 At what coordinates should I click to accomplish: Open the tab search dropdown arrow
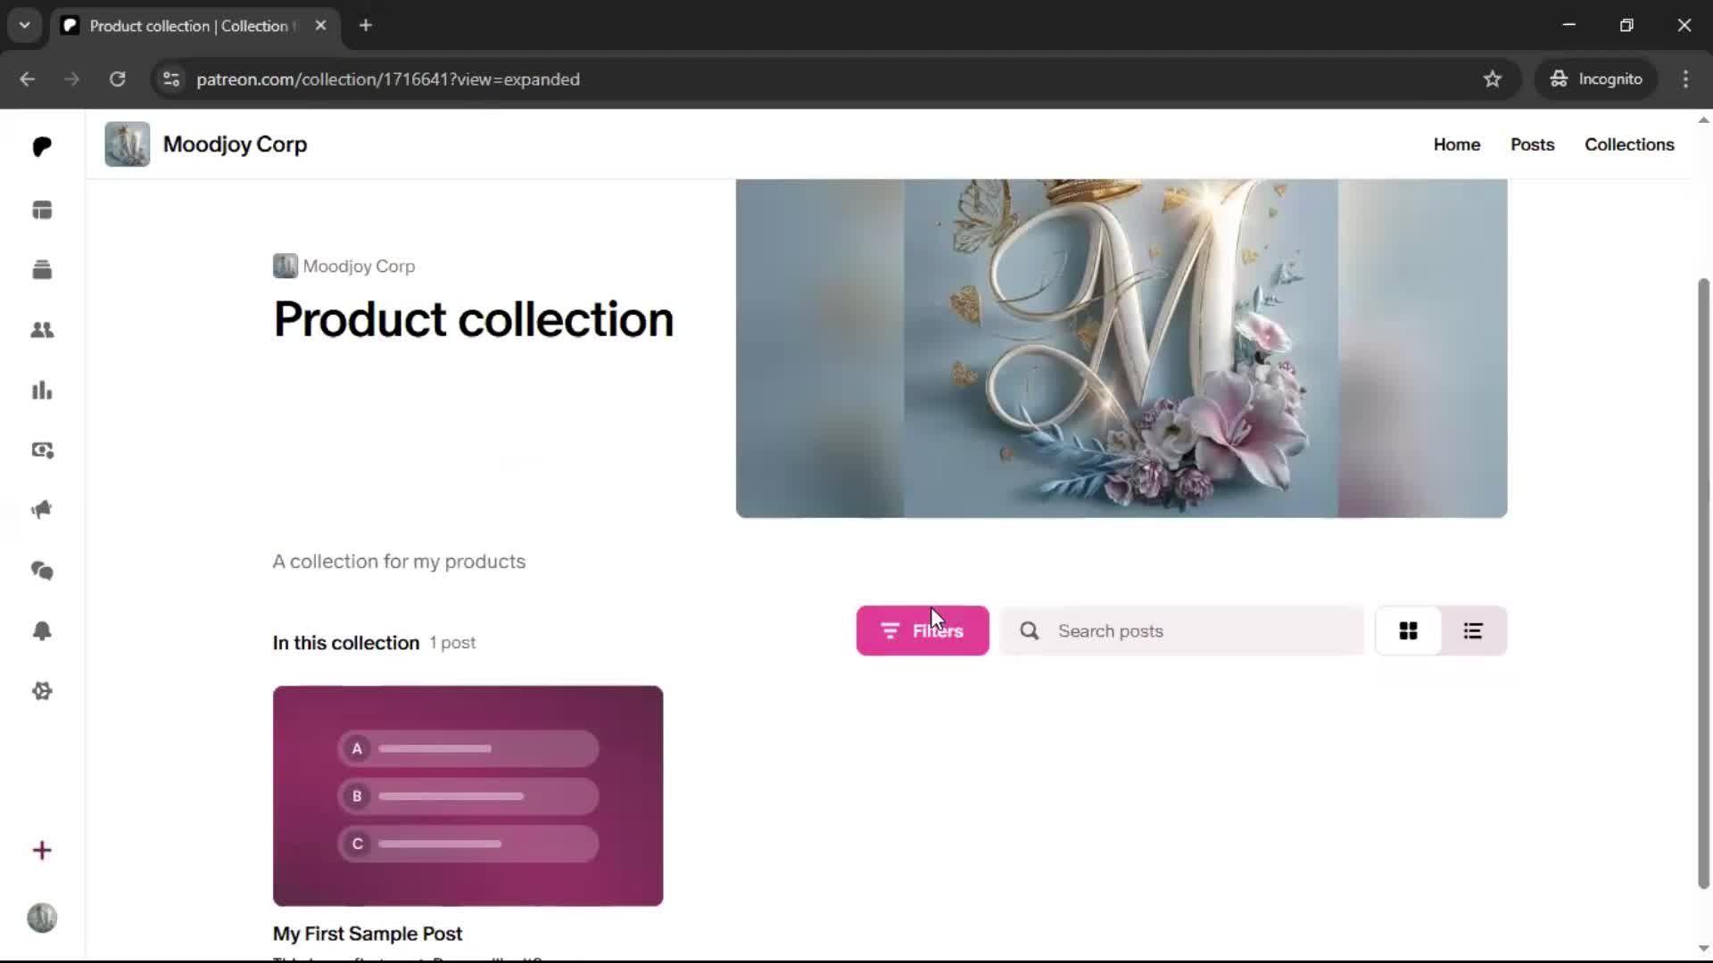pyautogui.click(x=25, y=26)
